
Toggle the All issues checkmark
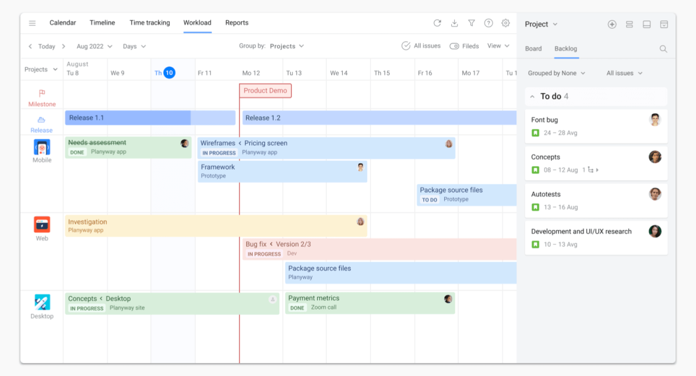(406, 46)
